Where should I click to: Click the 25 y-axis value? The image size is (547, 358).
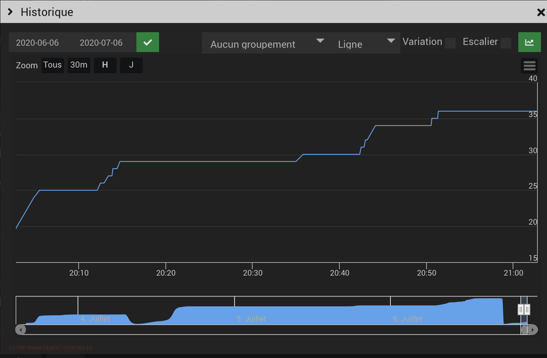point(533,186)
